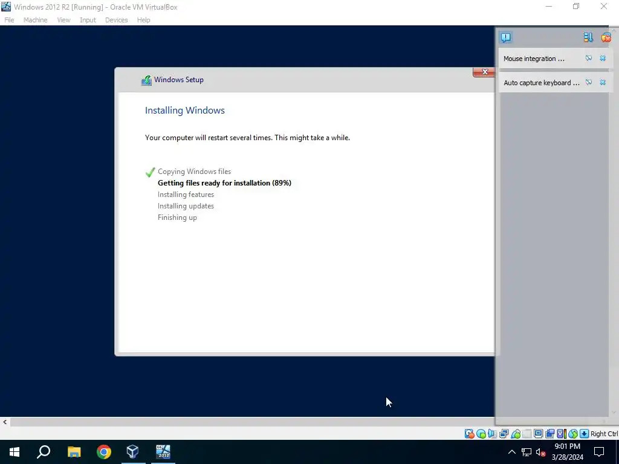Click the virtualization CPU features indicator
This screenshot has width=619, height=464.
562,434
